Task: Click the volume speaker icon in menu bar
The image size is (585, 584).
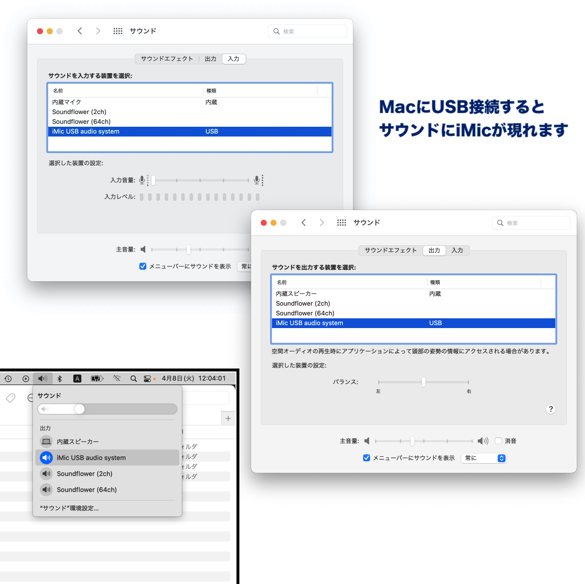Action: 43,378
